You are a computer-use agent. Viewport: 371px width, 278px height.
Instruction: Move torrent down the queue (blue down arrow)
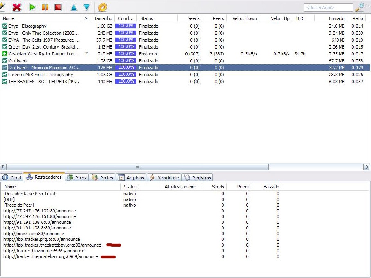[x=87, y=8]
